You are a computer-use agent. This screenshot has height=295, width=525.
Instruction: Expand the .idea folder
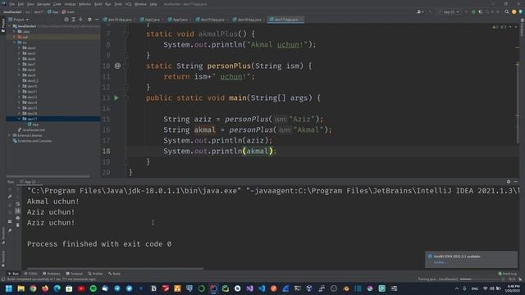click(x=15, y=31)
